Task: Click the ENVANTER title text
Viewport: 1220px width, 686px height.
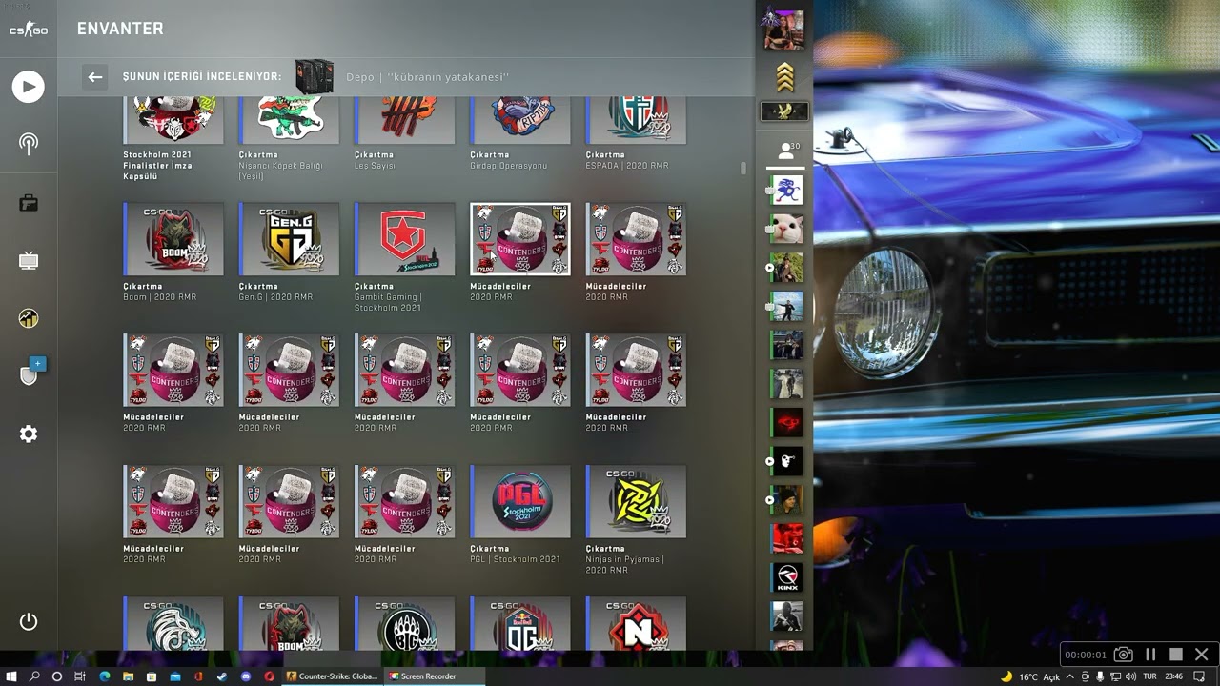Action: pyautogui.click(x=120, y=29)
